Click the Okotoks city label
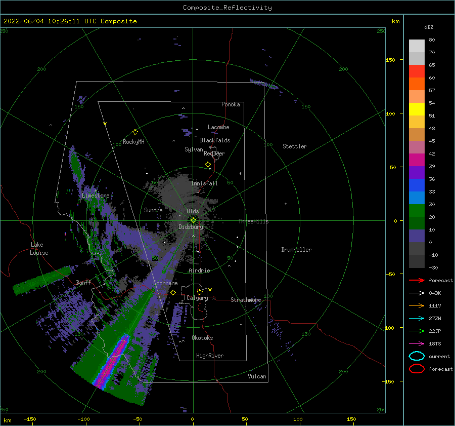The height and width of the screenshot is (426, 455). pyautogui.click(x=202, y=338)
